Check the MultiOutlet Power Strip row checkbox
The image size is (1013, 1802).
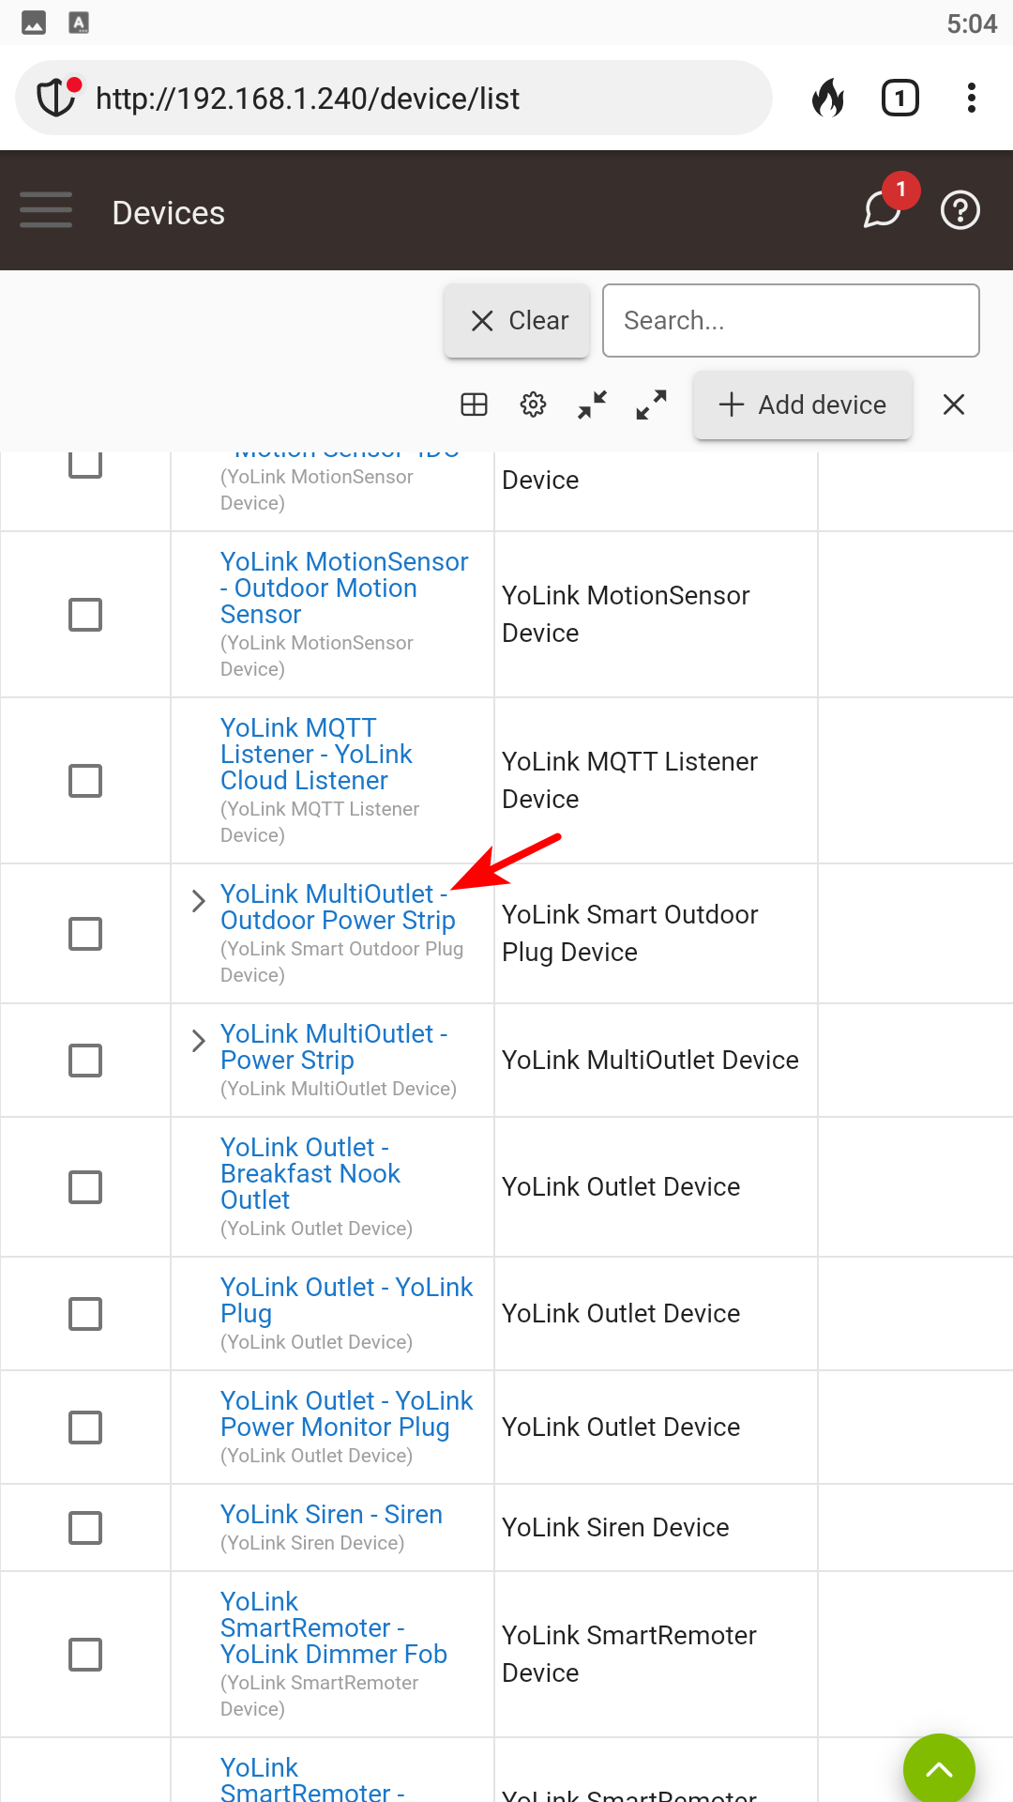(x=85, y=1061)
